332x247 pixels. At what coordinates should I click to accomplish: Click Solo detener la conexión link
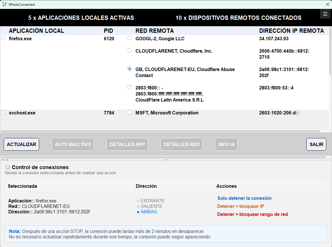click(244, 198)
